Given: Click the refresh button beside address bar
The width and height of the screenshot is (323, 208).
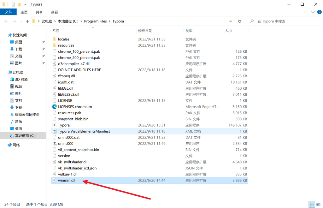Looking at the screenshot, I should pyautogui.click(x=239, y=21).
